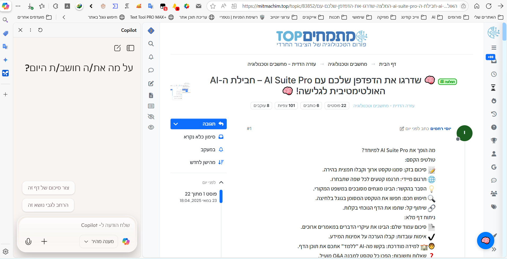Open the forum notifications bell icon
The height and width of the screenshot is (259, 507).
151,57
